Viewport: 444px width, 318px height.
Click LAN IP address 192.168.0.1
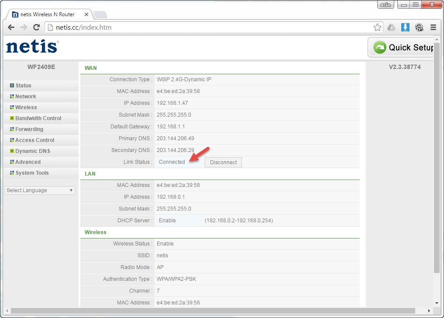point(170,197)
